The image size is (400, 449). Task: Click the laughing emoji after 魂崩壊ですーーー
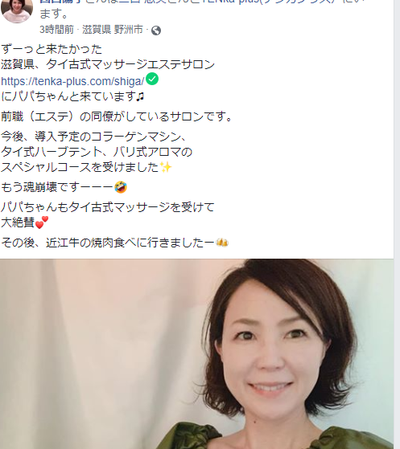tap(121, 187)
